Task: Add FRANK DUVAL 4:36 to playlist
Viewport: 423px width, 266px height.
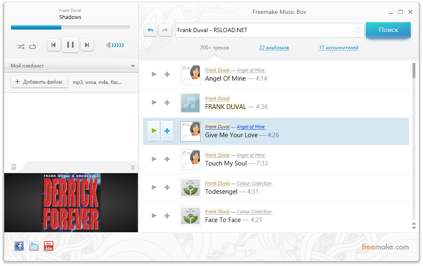Action: [167, 103]
